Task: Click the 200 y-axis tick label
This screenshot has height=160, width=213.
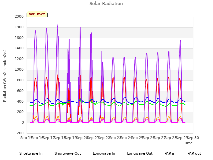Action: 20,112
